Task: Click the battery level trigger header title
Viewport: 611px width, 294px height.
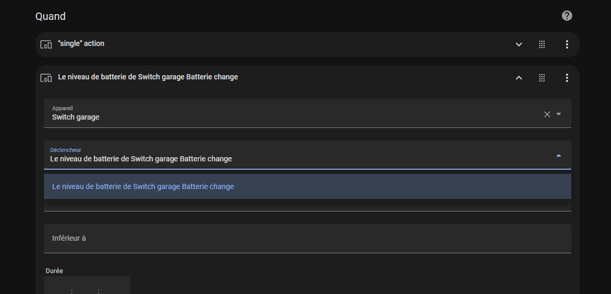Action: point(148,77)
